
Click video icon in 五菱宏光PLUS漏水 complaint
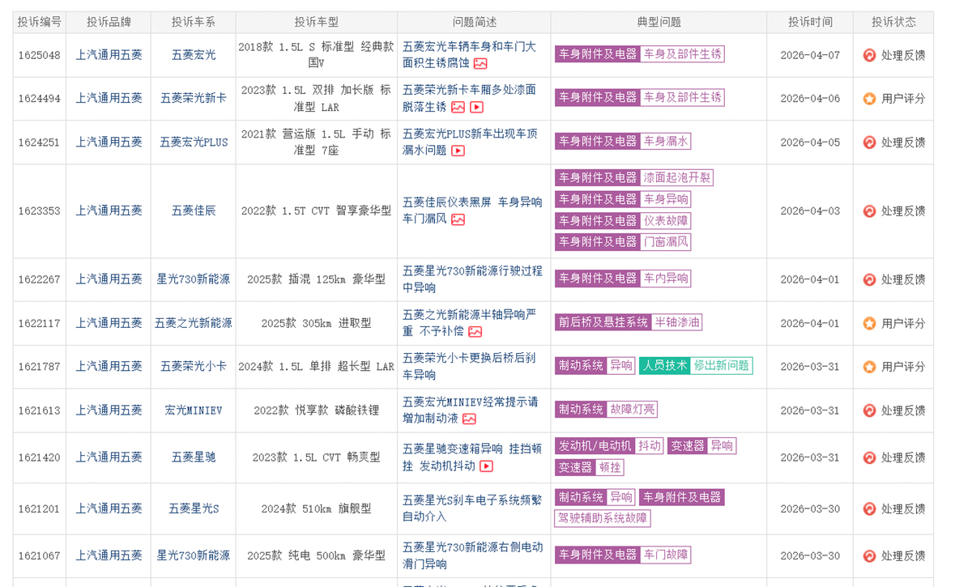pyautogui.click(x=458, y=151)
